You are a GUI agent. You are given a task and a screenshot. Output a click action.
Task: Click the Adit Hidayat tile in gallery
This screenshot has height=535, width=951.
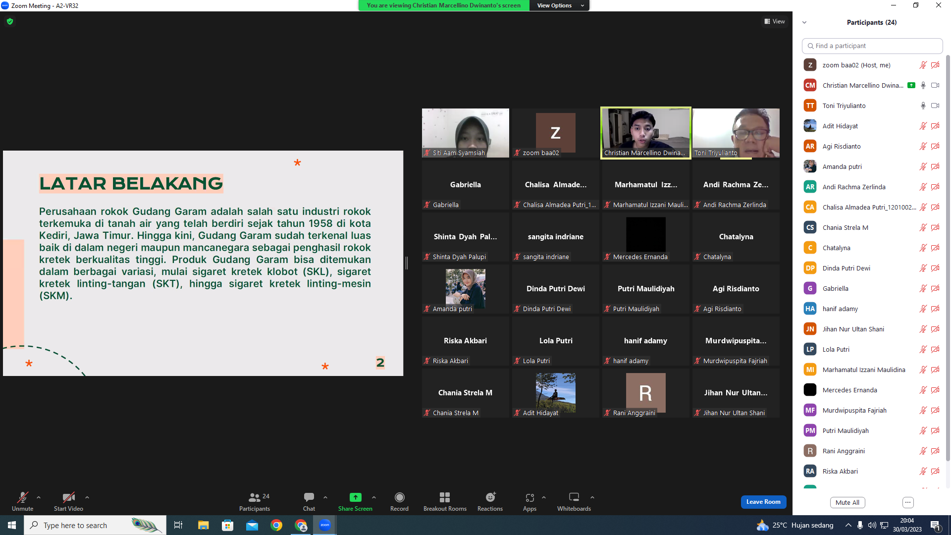tap(556, 393)
